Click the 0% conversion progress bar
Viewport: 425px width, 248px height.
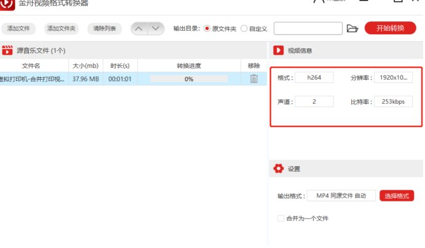[x=189, y=79]
